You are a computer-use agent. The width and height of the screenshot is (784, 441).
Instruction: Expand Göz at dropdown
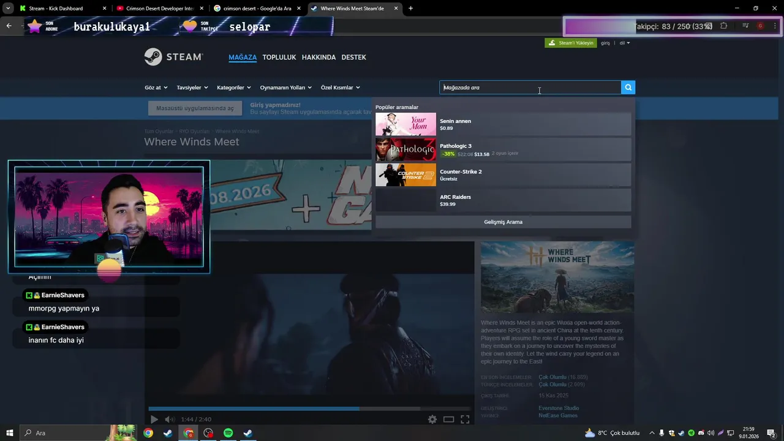tap(156, 88)
